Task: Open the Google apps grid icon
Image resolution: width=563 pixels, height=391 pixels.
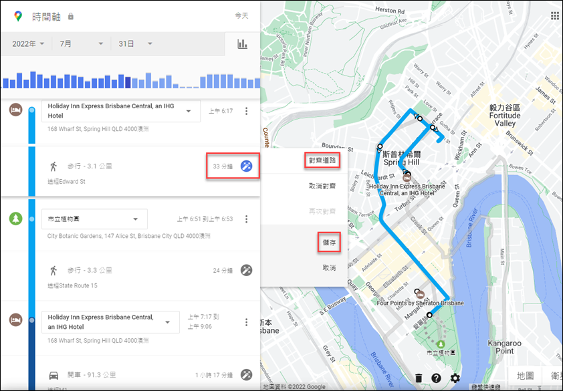Action: click(x=554, y=17)
